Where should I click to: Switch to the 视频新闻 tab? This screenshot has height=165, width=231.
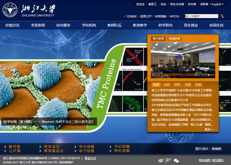[174, 39]
